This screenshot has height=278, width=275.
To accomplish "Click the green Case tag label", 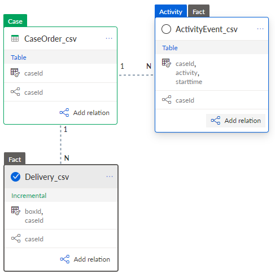I will click(15, 21).
